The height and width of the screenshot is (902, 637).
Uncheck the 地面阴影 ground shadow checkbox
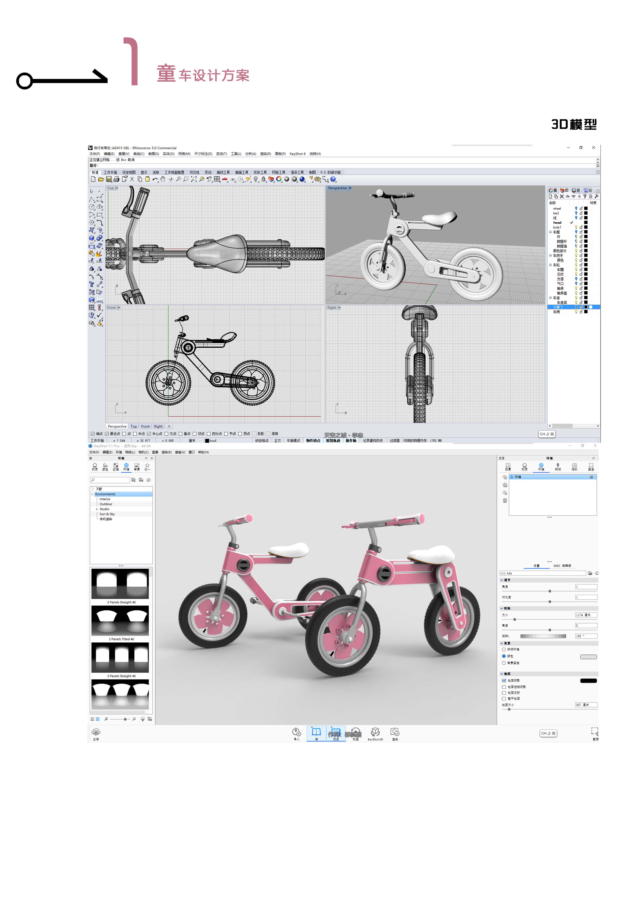pyautogui.click(x=504, y=681)
